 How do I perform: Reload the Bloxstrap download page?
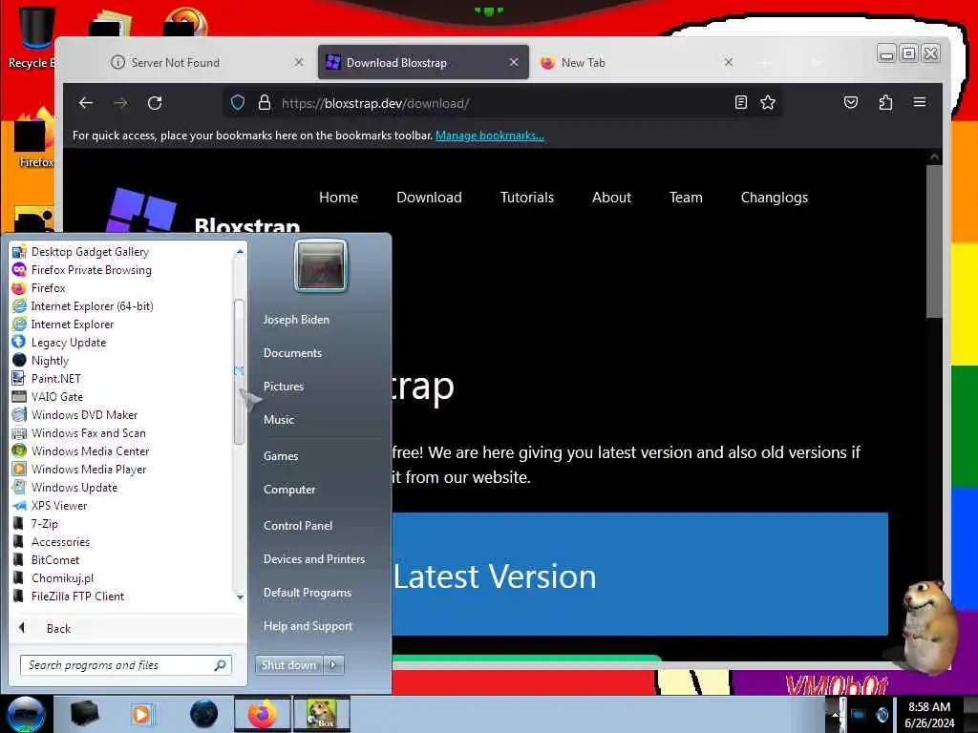pos(155,103)
